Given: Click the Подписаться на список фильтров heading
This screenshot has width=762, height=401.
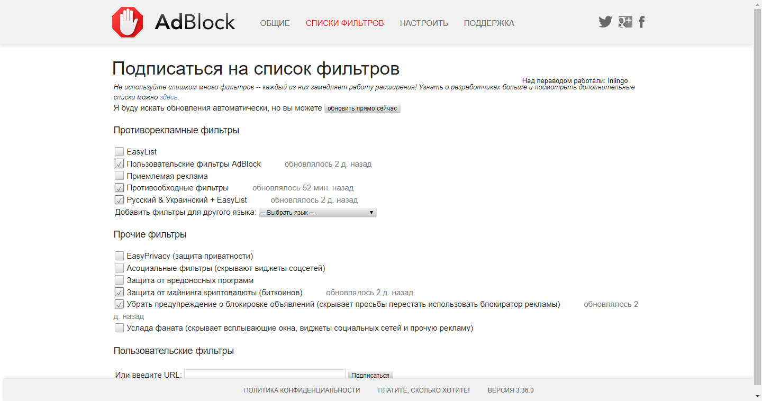Looking at the screenshot, I should tap(256, 69).
